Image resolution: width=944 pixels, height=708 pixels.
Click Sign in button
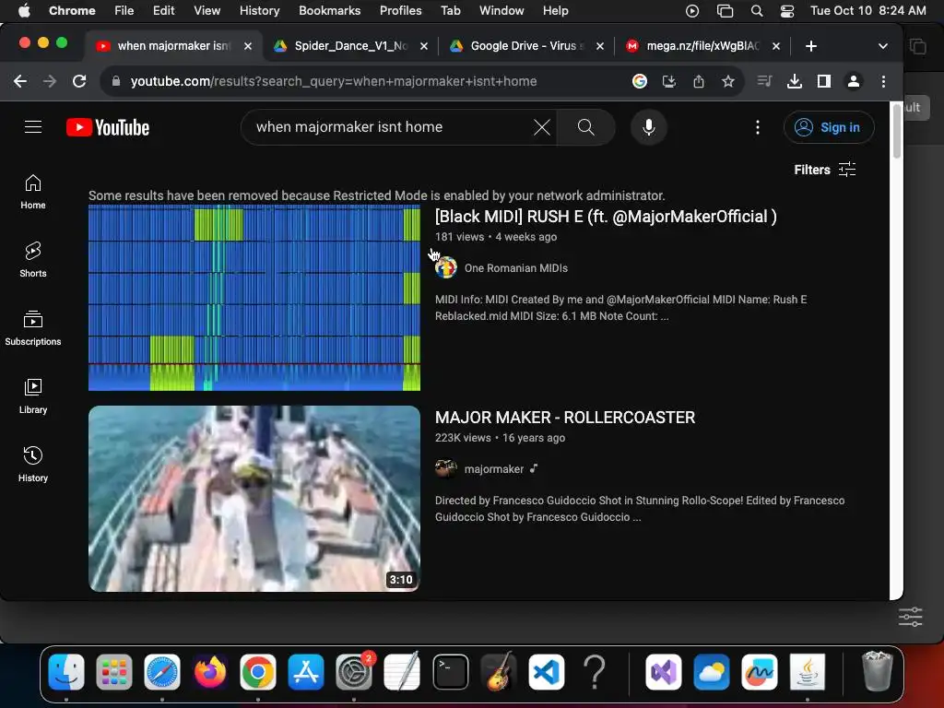tap(829, 127)
